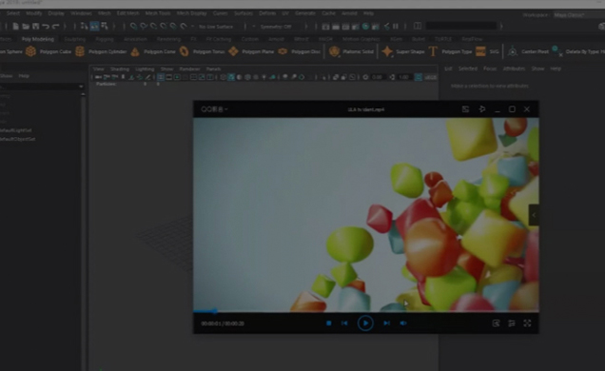Click the Polygon Type T icon

click(x=433, y=51)
